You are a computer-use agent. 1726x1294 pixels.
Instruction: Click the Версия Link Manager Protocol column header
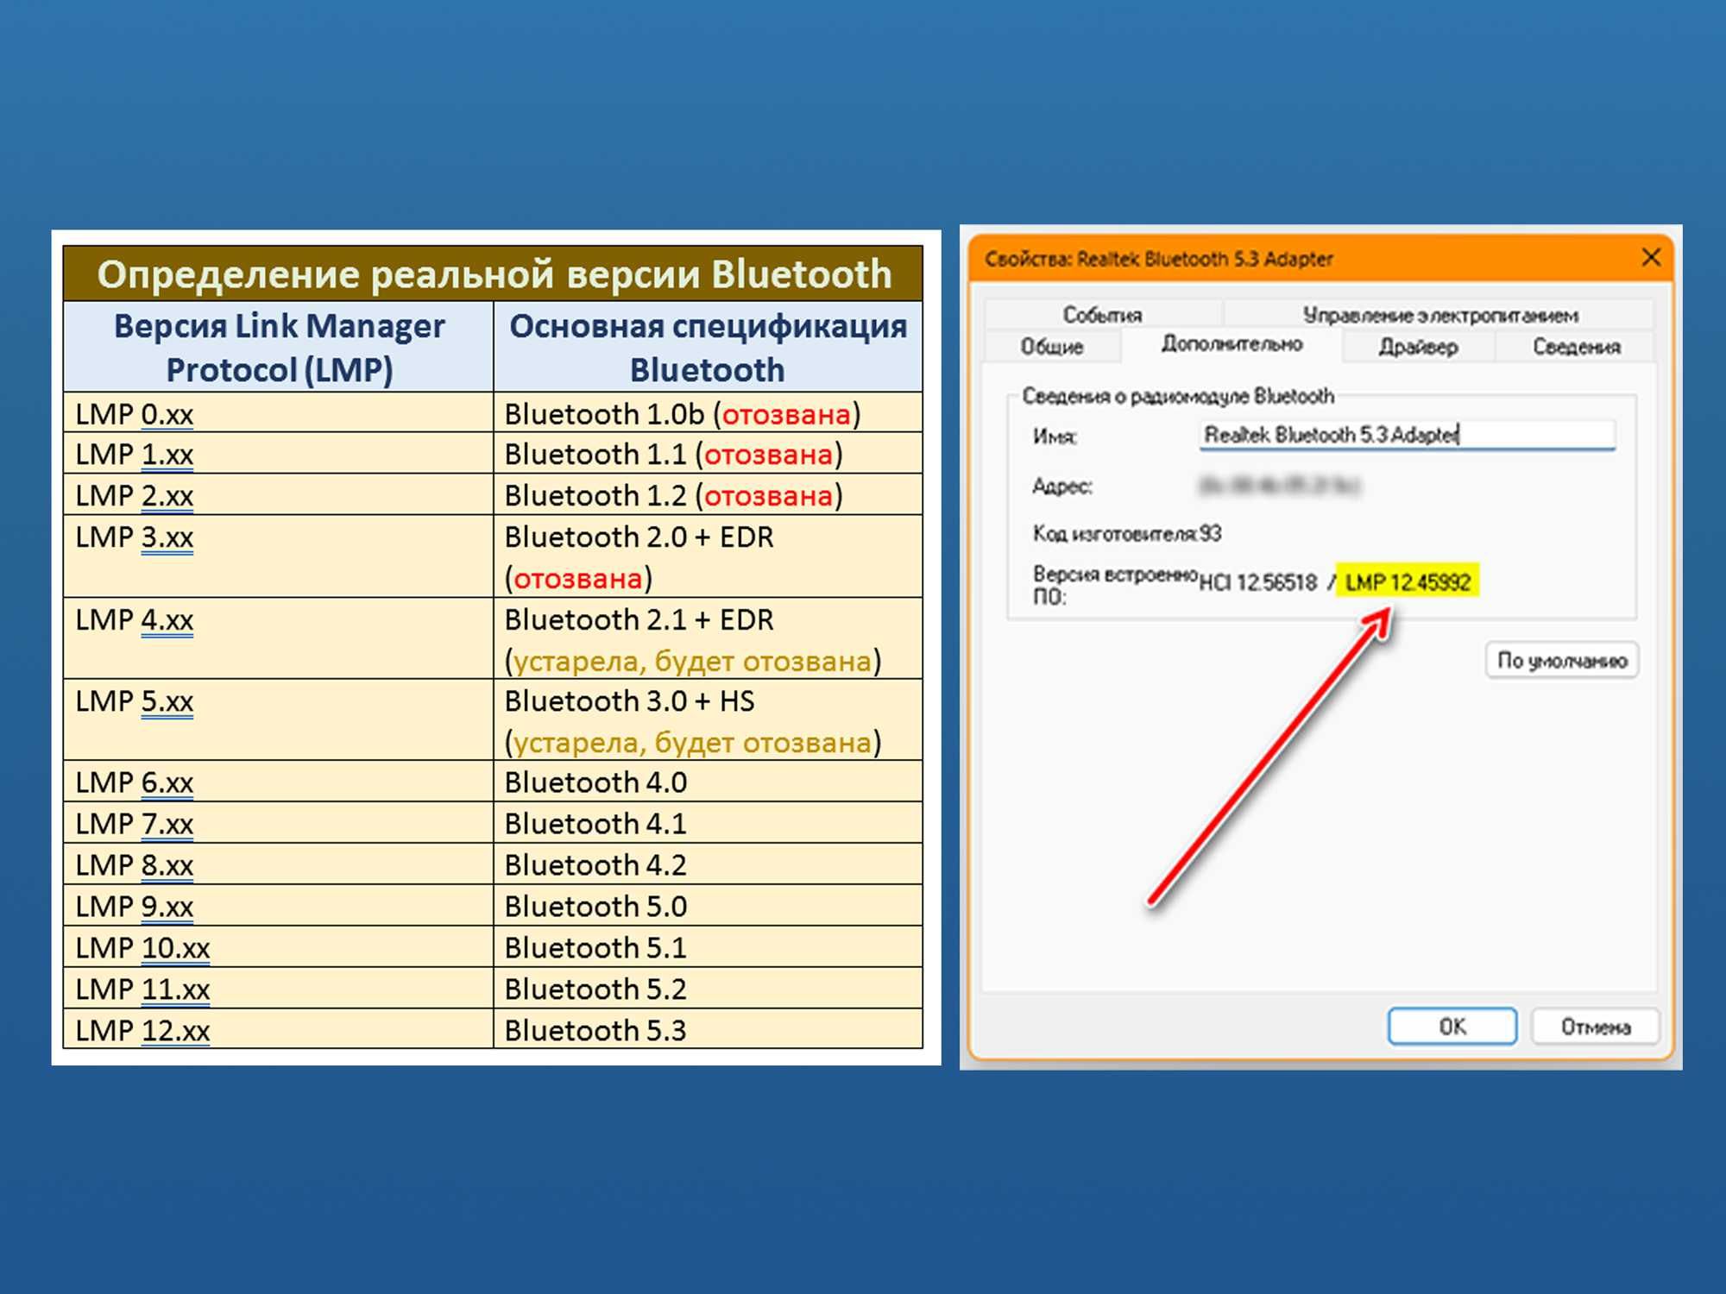(278, 347)
